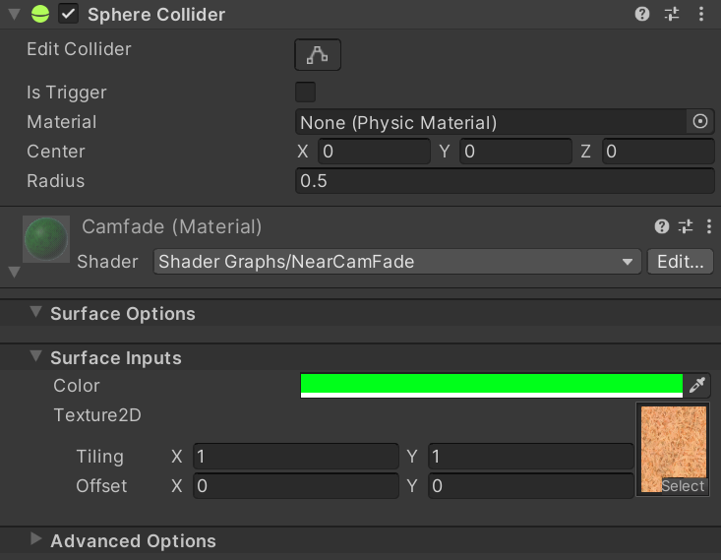Open Camfade material three-dot menu
The image size is (721, 560).
pyautogui.click(x=708, y=226)
